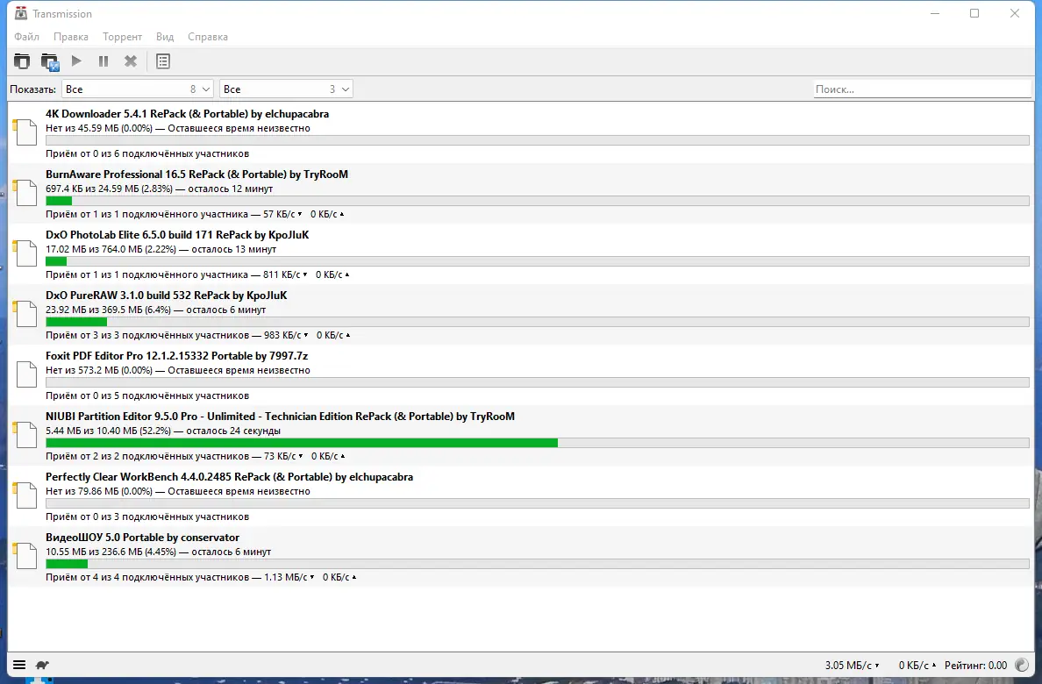Pause selected torrent toolbar icon
The height and width of the screenshot is (684, 1042).
[x=103, y=61]
